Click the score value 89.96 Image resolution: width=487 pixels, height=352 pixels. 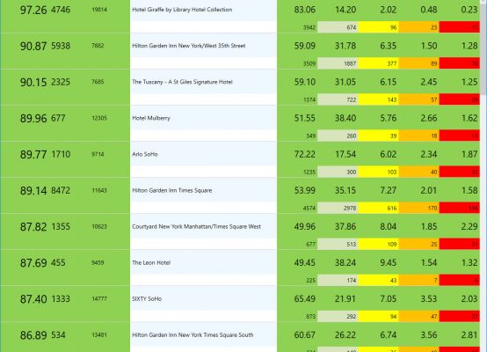click(x=33, y=119)
